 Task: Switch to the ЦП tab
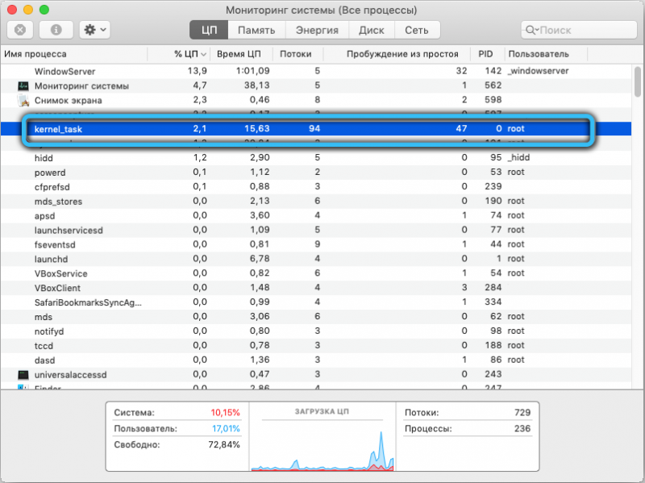209,30
